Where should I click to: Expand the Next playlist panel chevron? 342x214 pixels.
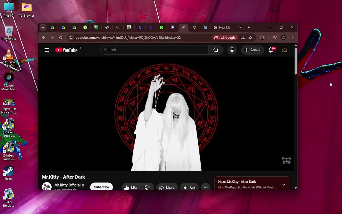284,185
